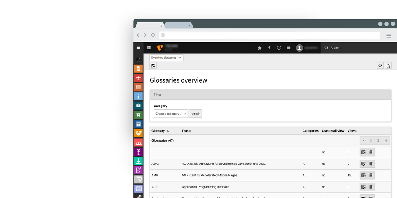The height and width of the screenshot is (198, 397).
Task: Go to first page of glossaries
Action: pos(363,140)
